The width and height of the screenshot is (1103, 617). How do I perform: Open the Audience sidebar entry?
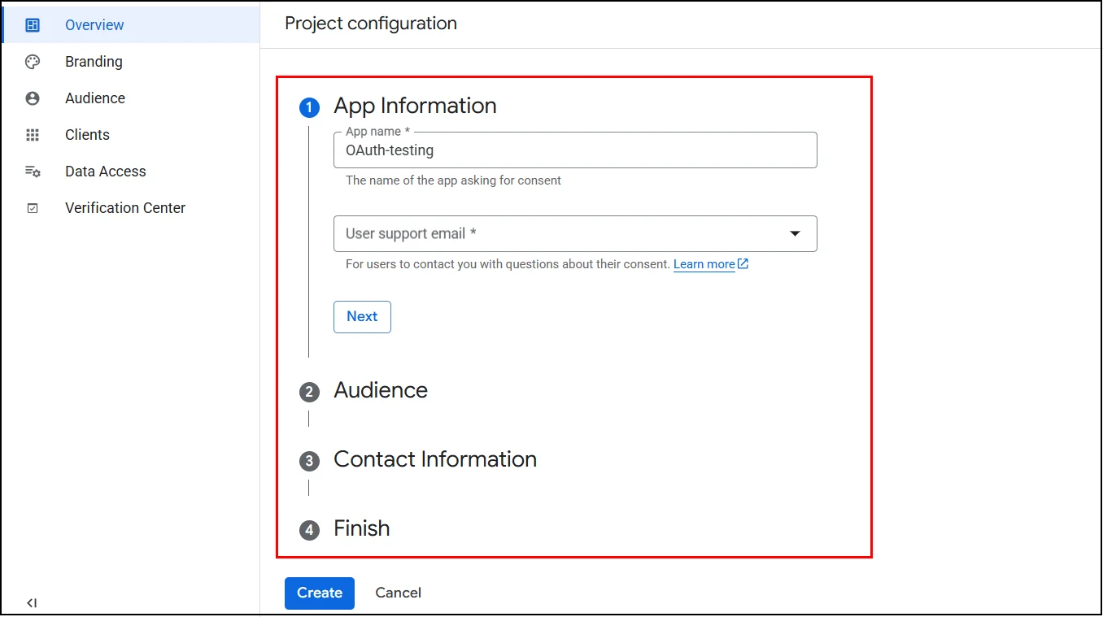(130, 98)
